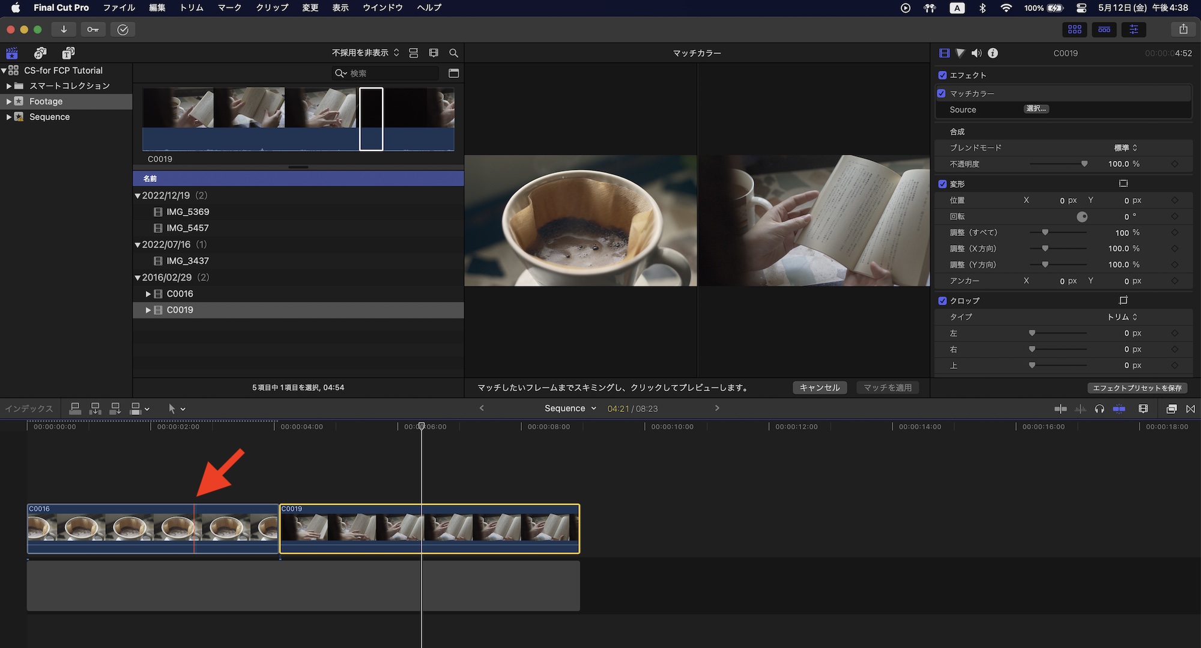This screenshot has height=648, width=1201.
Task: Open the ファイル menu
Action: pos(119,8)
